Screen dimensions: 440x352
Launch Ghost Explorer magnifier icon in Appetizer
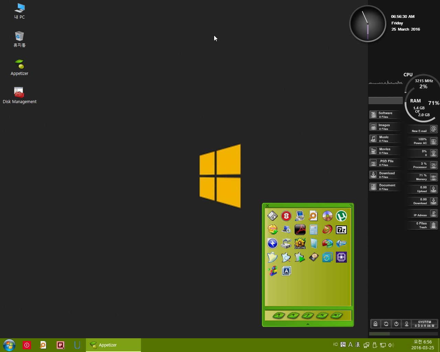(x=286, y=257)
